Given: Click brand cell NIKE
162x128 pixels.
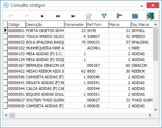Looking at the screenshot, I should [142, 48].
